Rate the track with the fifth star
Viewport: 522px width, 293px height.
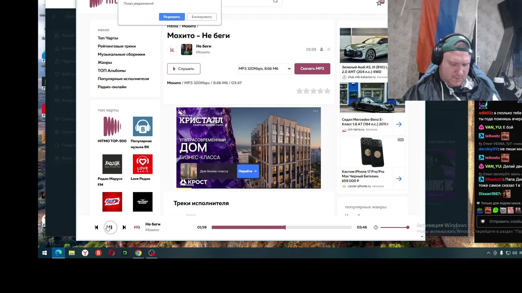327,91
